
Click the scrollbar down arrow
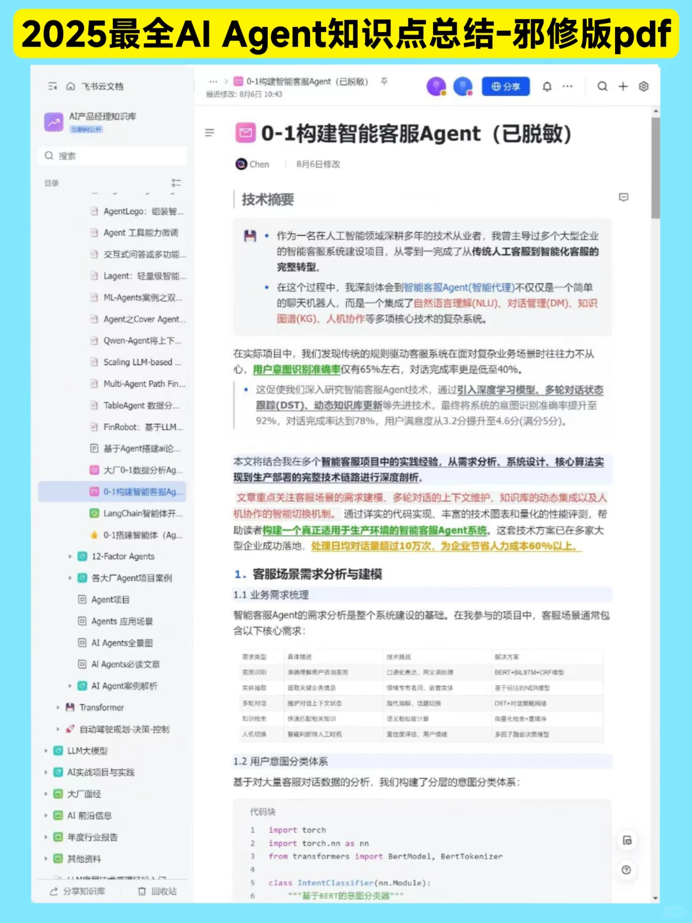tap(655, 897)
